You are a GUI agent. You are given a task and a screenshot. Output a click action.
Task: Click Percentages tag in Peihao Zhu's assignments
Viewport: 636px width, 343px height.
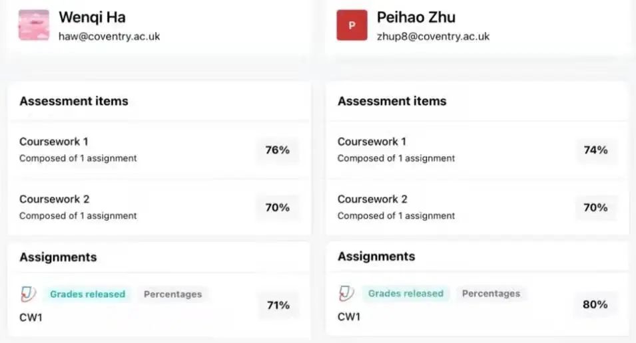click(x=491, y=293)
